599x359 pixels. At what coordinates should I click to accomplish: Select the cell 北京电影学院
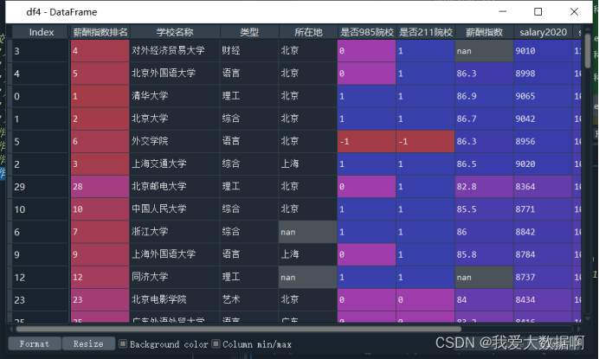coord(175,299)
